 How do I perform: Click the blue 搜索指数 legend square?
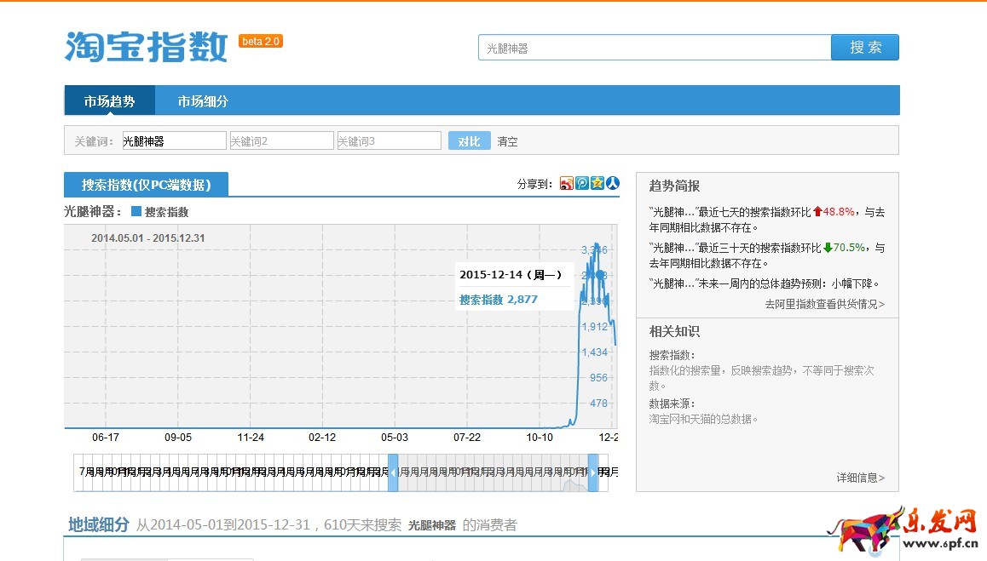(x=136, y=211)
